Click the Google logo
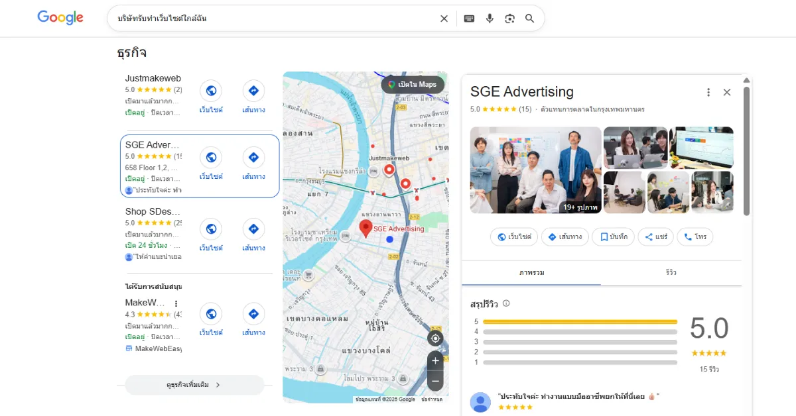 (60, 18)
